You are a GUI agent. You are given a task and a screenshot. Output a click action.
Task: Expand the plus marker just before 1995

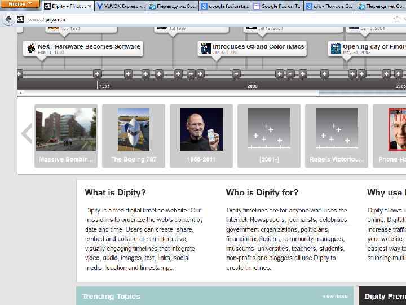pos(98,74)
